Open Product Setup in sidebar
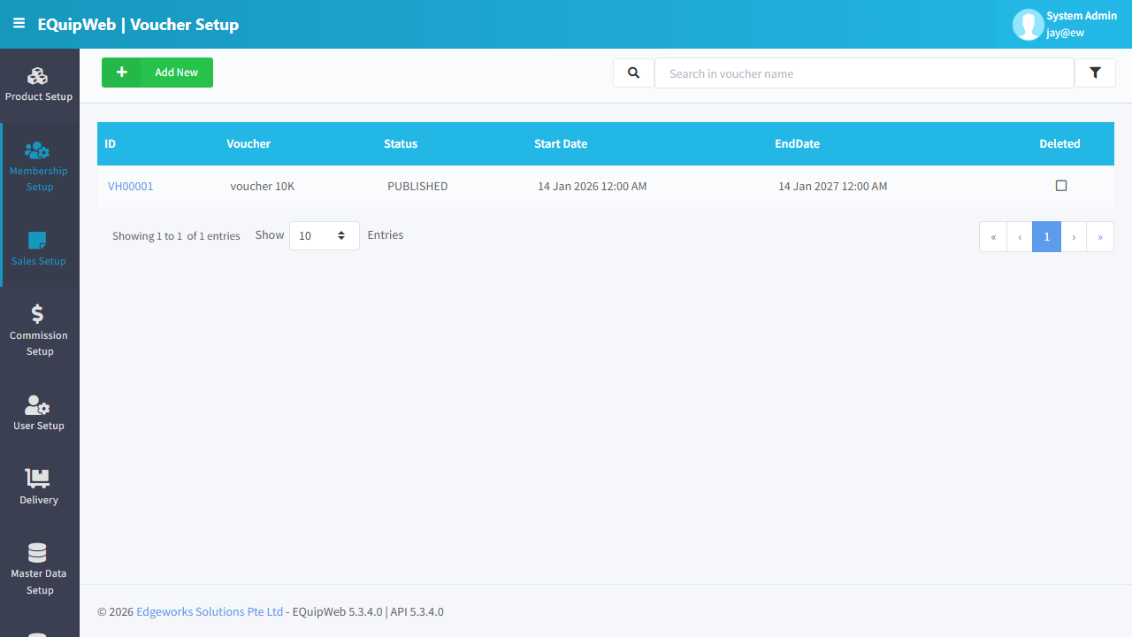1132x637 pixels. (39, 85)
